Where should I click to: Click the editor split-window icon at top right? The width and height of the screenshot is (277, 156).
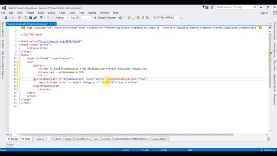(x=270, y=28)
